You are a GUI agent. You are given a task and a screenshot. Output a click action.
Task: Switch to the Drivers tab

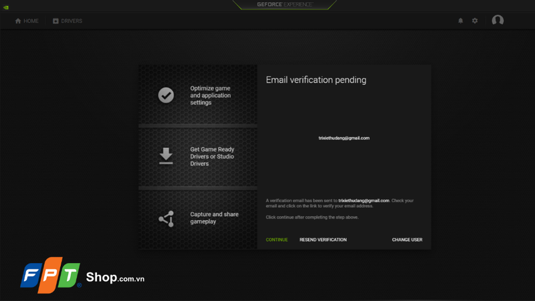pyautogui.click(x=68, y=21)
